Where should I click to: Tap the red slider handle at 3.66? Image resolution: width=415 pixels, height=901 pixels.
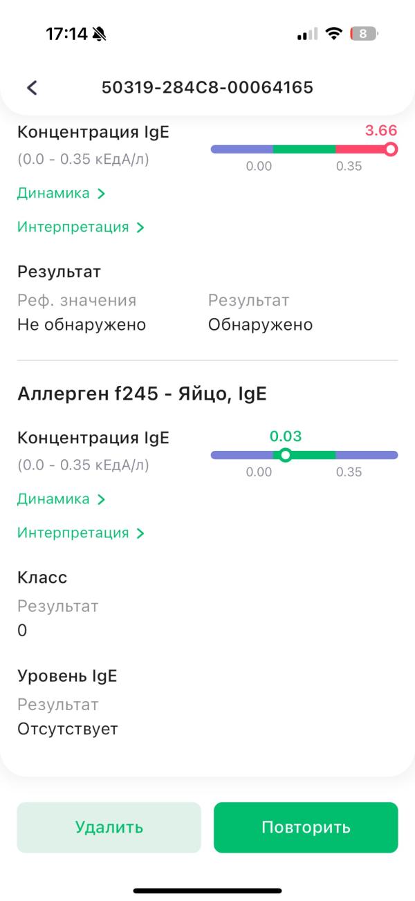click(391, 148)
